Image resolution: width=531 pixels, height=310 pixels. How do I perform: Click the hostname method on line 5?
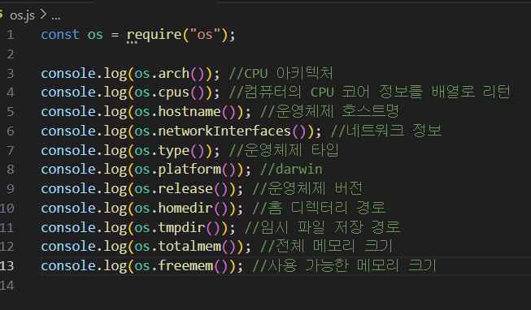[x=189, y=111]
